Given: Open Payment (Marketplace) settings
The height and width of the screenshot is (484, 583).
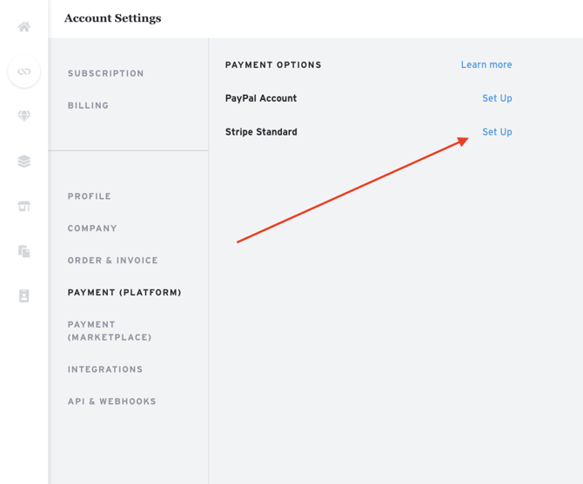Looking at the screenshot, I should point(110,331).
